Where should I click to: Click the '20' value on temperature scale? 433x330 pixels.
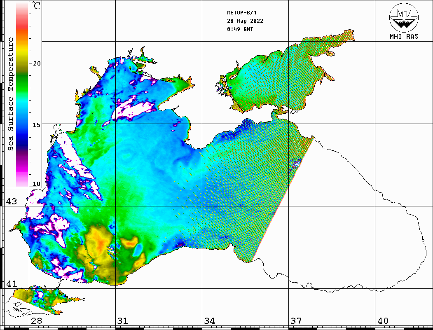(x=37, y=63)
